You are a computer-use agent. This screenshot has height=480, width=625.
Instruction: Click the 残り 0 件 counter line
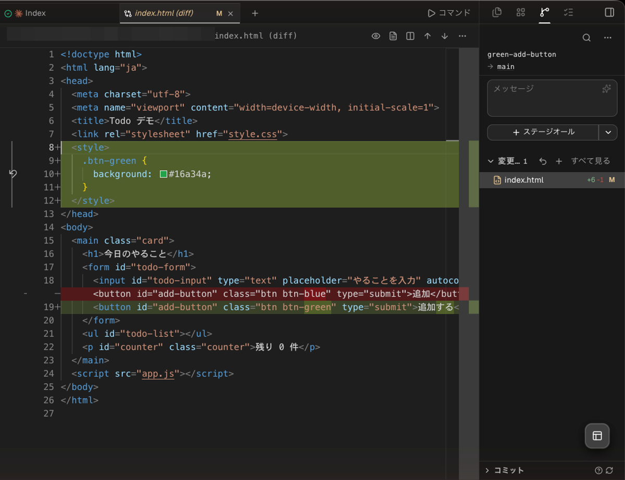(x=201, y=347)
